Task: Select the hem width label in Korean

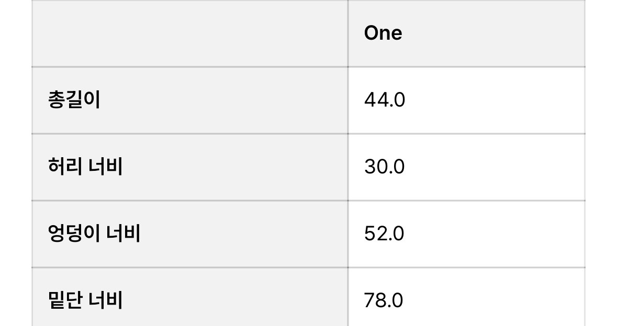Action: pos(85,300)
